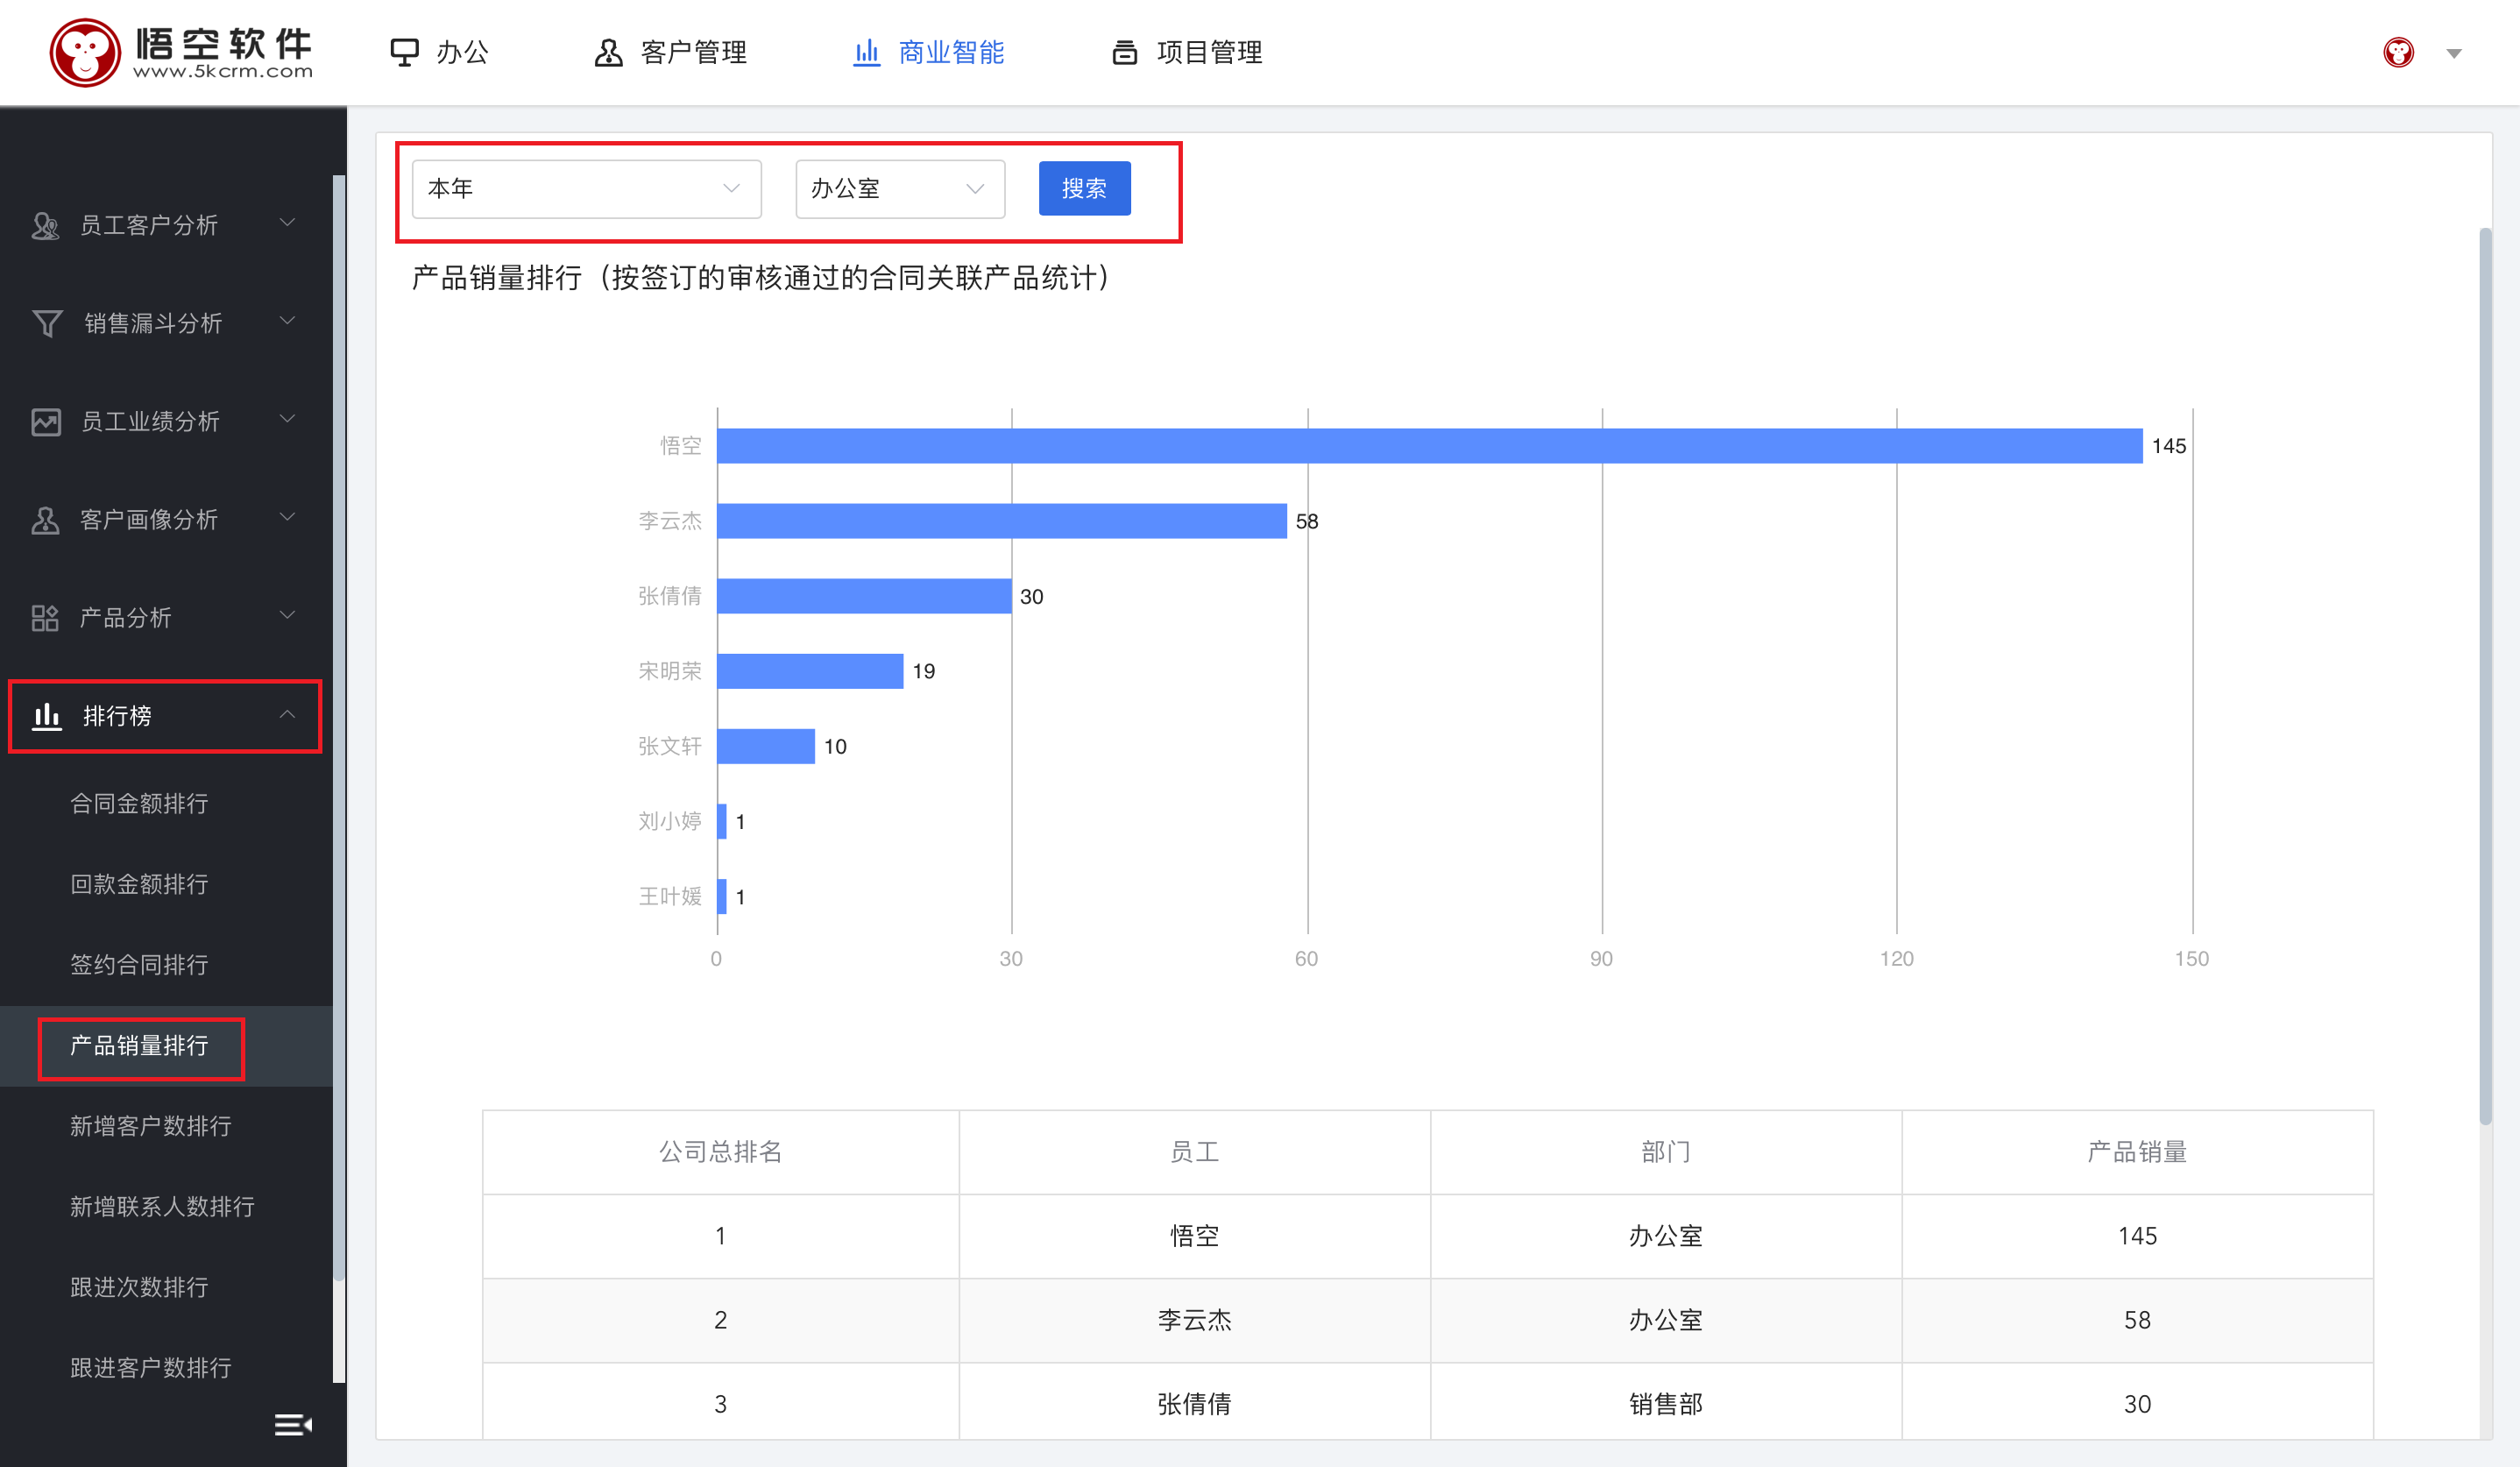
Task: Click the 部门 column header
Action: pos(1665,1152)
